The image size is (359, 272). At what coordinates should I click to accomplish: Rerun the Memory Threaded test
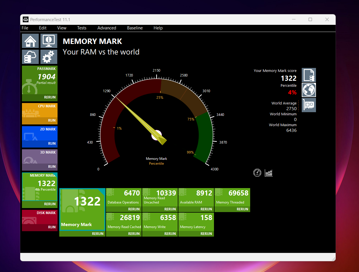click(242, 209)
